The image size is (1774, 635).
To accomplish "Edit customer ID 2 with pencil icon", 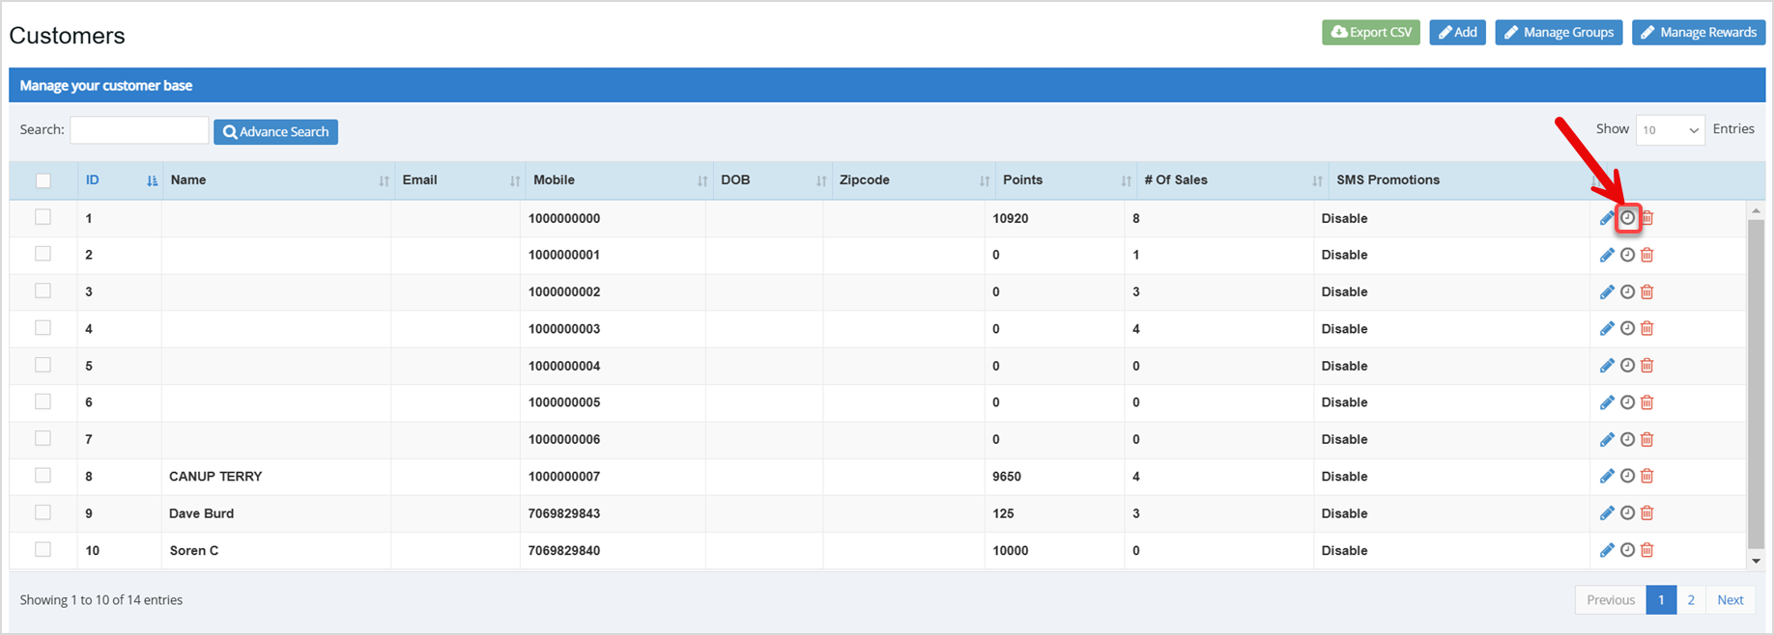I will pos(1607,255).
